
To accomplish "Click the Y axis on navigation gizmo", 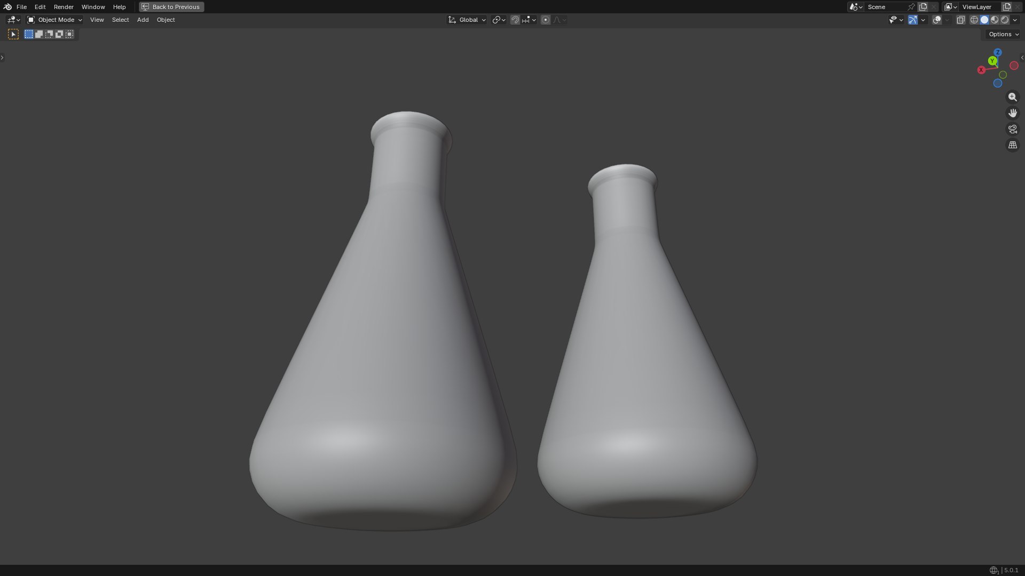I will pos(992,61).
